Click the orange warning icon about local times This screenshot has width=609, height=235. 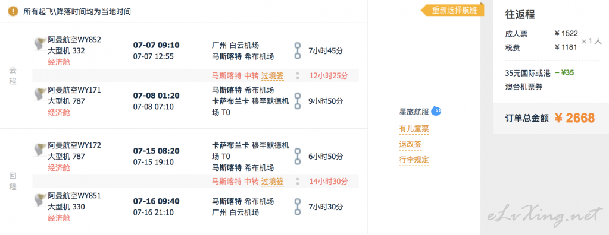coord(13,11)
